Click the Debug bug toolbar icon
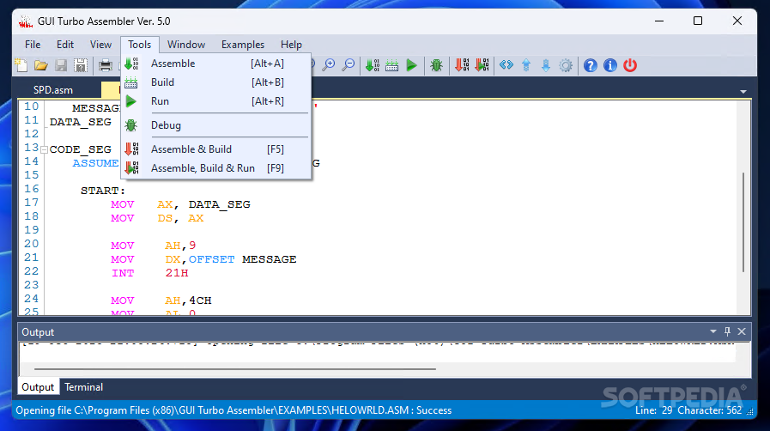The image size is (770, 431). point(436,64)
